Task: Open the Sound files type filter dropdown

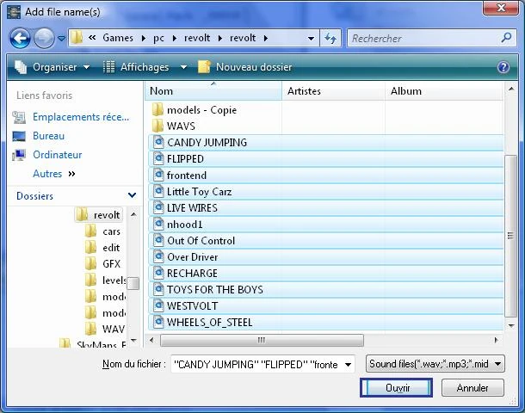Action: 435,364
